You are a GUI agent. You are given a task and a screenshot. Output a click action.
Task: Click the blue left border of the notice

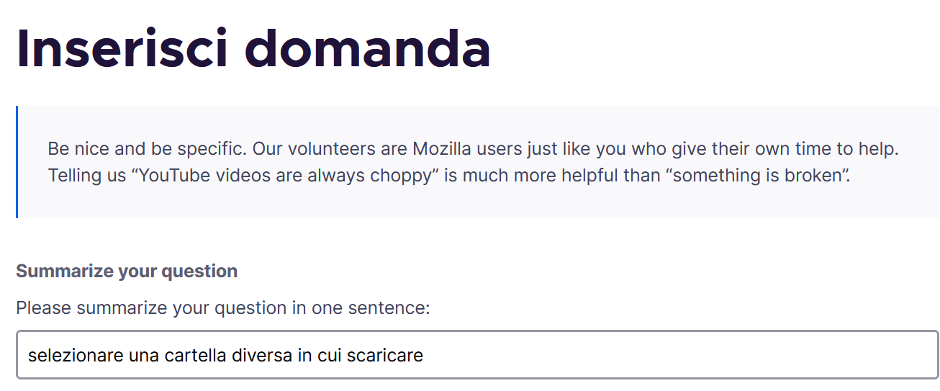[x=17, y=162]
